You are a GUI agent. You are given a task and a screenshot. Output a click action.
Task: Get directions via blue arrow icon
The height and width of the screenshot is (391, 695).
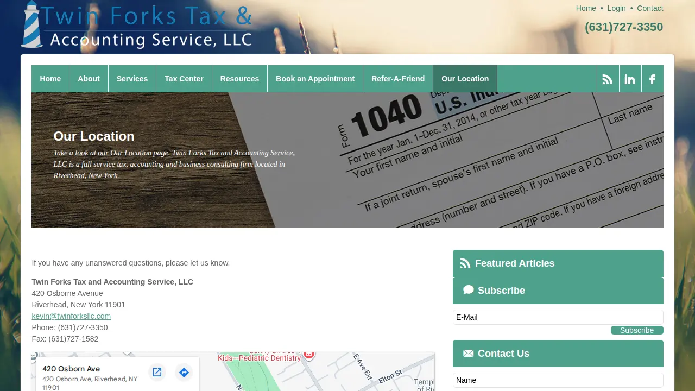[184, 372]
